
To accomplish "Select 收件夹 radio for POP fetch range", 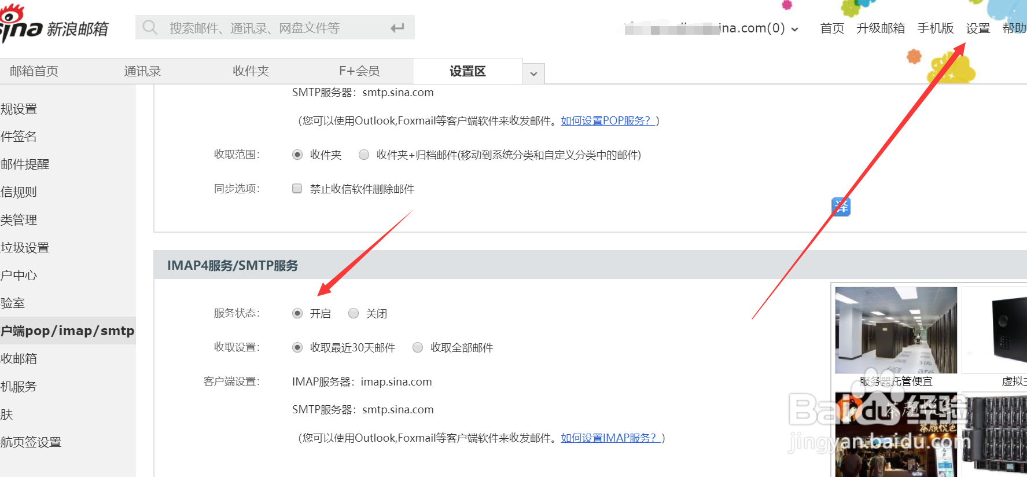I will [x=297, y=155].
